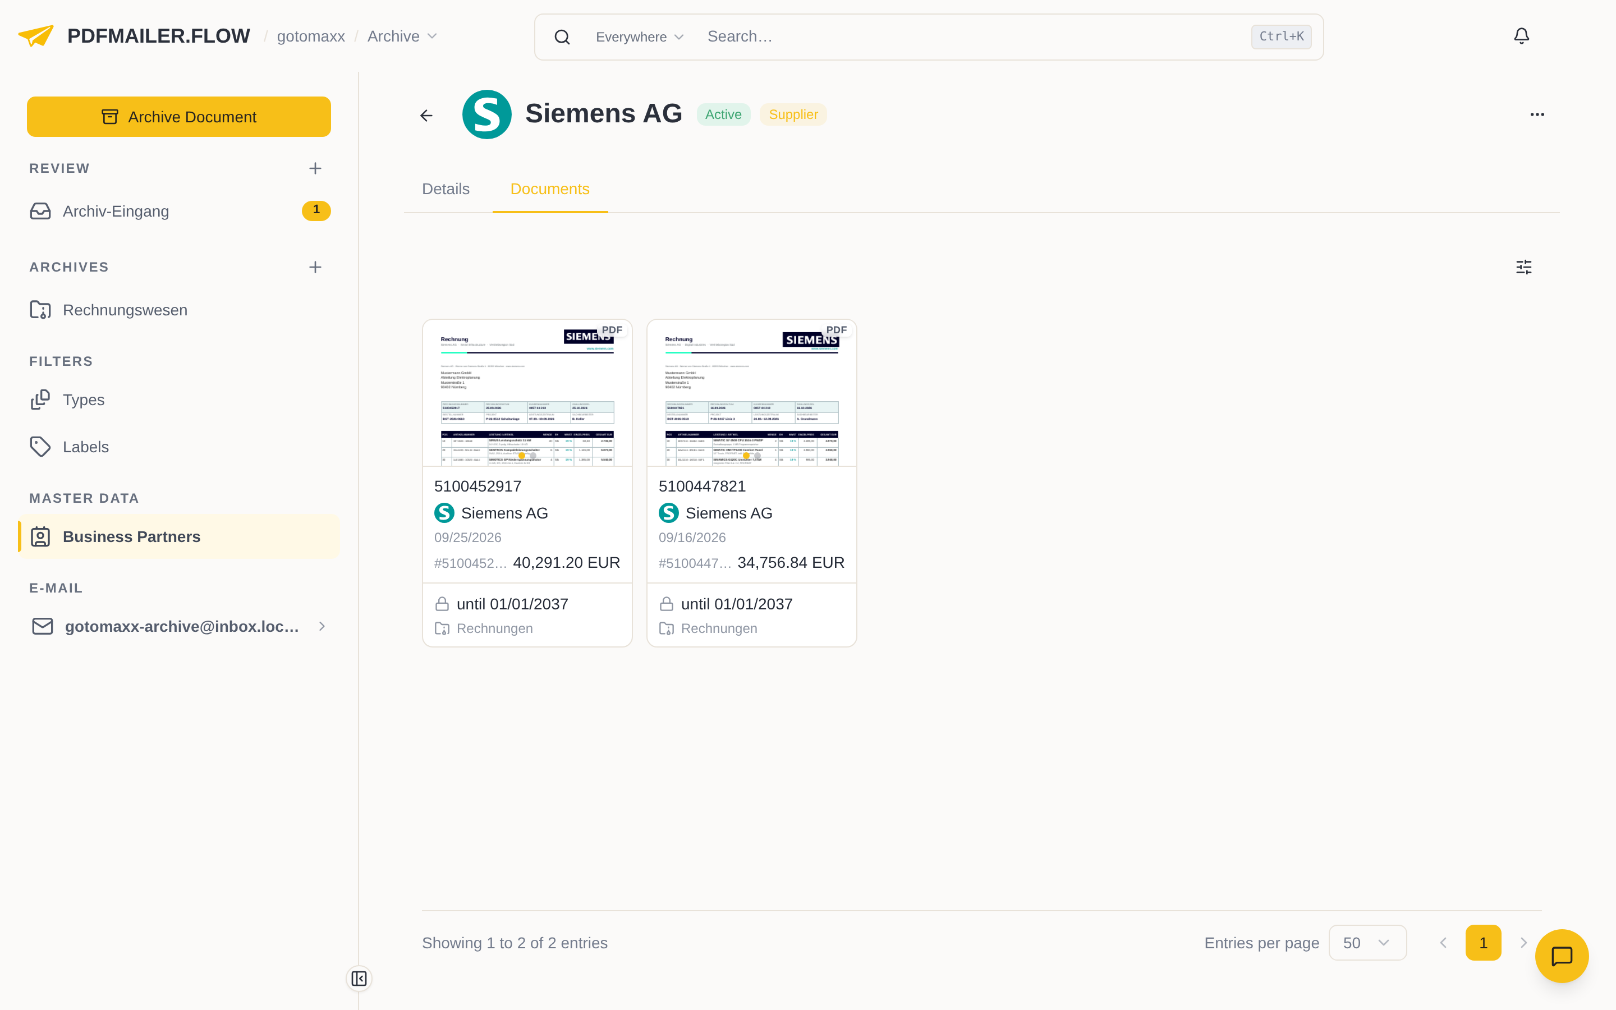
Task: Click lock icon on document 5100452917
Action: click(442, 604)
